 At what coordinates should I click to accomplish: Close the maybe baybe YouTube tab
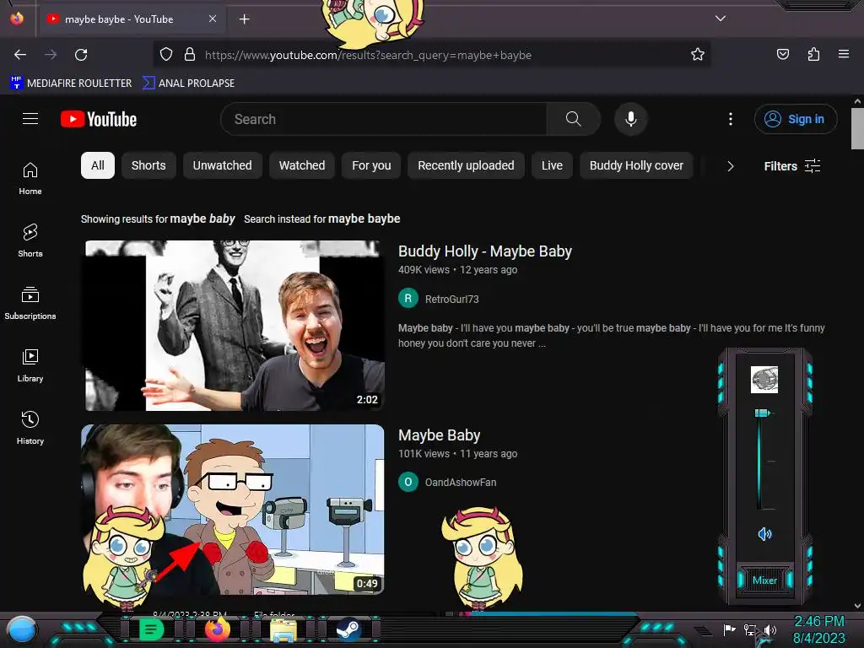(x=213, y=19)
